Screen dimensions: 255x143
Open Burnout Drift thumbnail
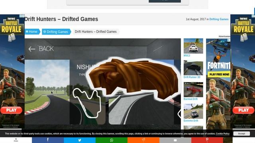point(193,89)
